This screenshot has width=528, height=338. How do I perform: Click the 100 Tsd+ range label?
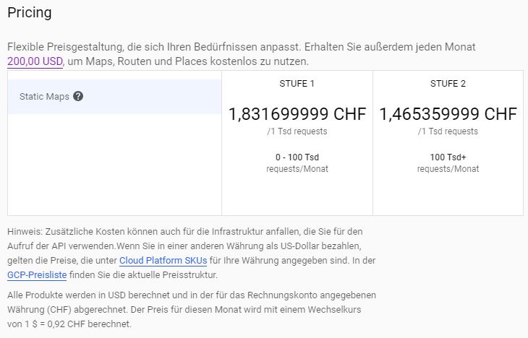pyautogui.click(x=448, y=157)
